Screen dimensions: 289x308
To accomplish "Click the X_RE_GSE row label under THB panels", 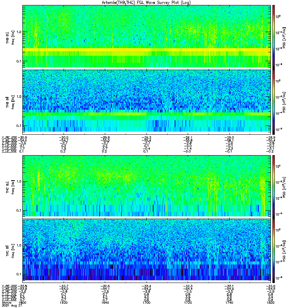I will pyautogui.click(x=8, y=137).
